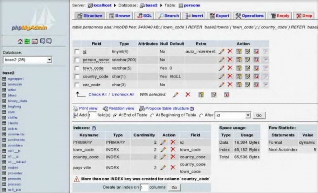The image size is (318, 193).
Task: Click the Uncheck All link
Action: coord(123,95)
